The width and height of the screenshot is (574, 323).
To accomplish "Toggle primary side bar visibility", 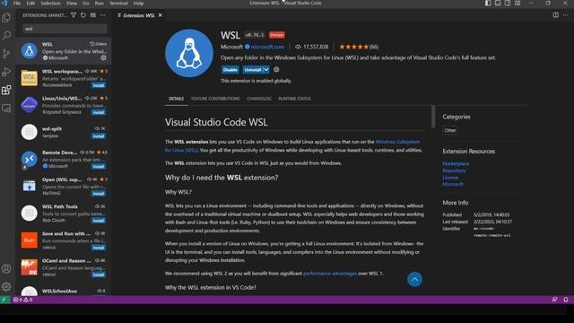I will pos(488,3).
